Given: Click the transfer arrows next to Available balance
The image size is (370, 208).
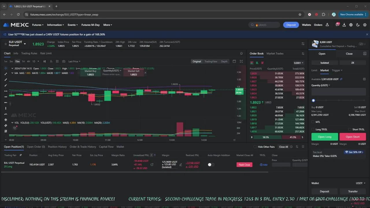Looking at the screenshot, I should pos(341,79).
